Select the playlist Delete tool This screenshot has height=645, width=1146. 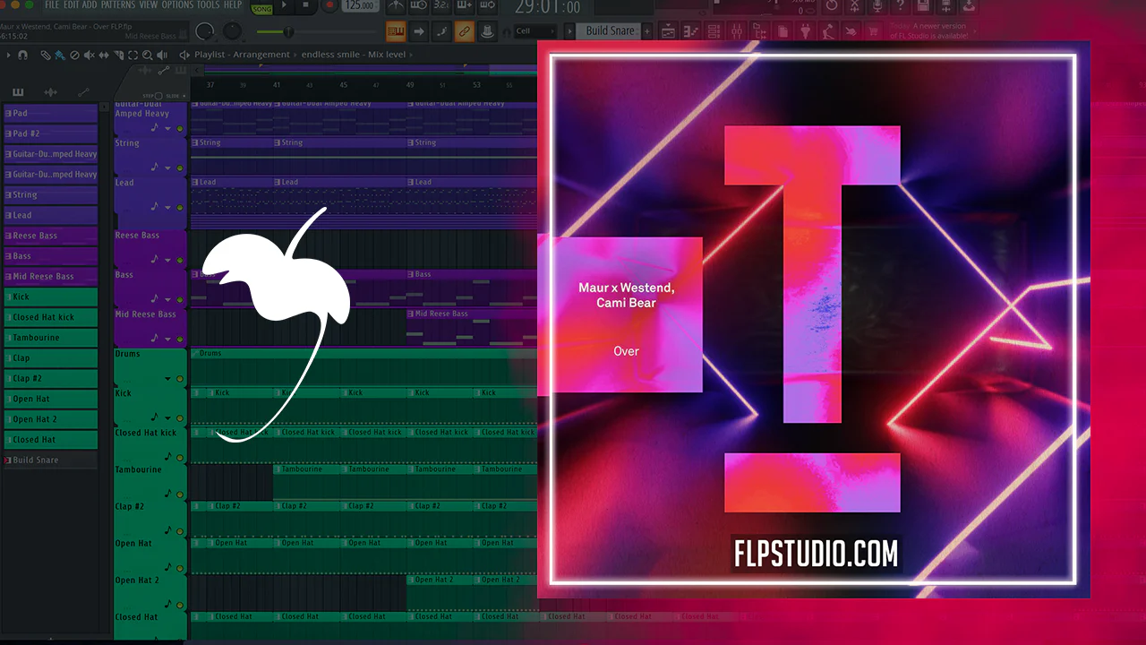pos(74,55)
